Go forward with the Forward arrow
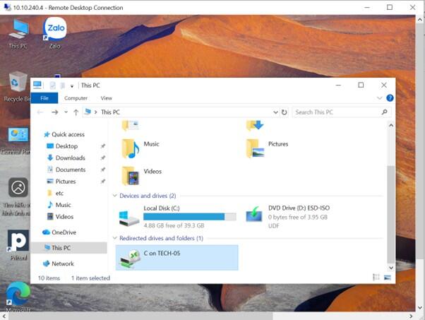 click(x=55, y=112)
